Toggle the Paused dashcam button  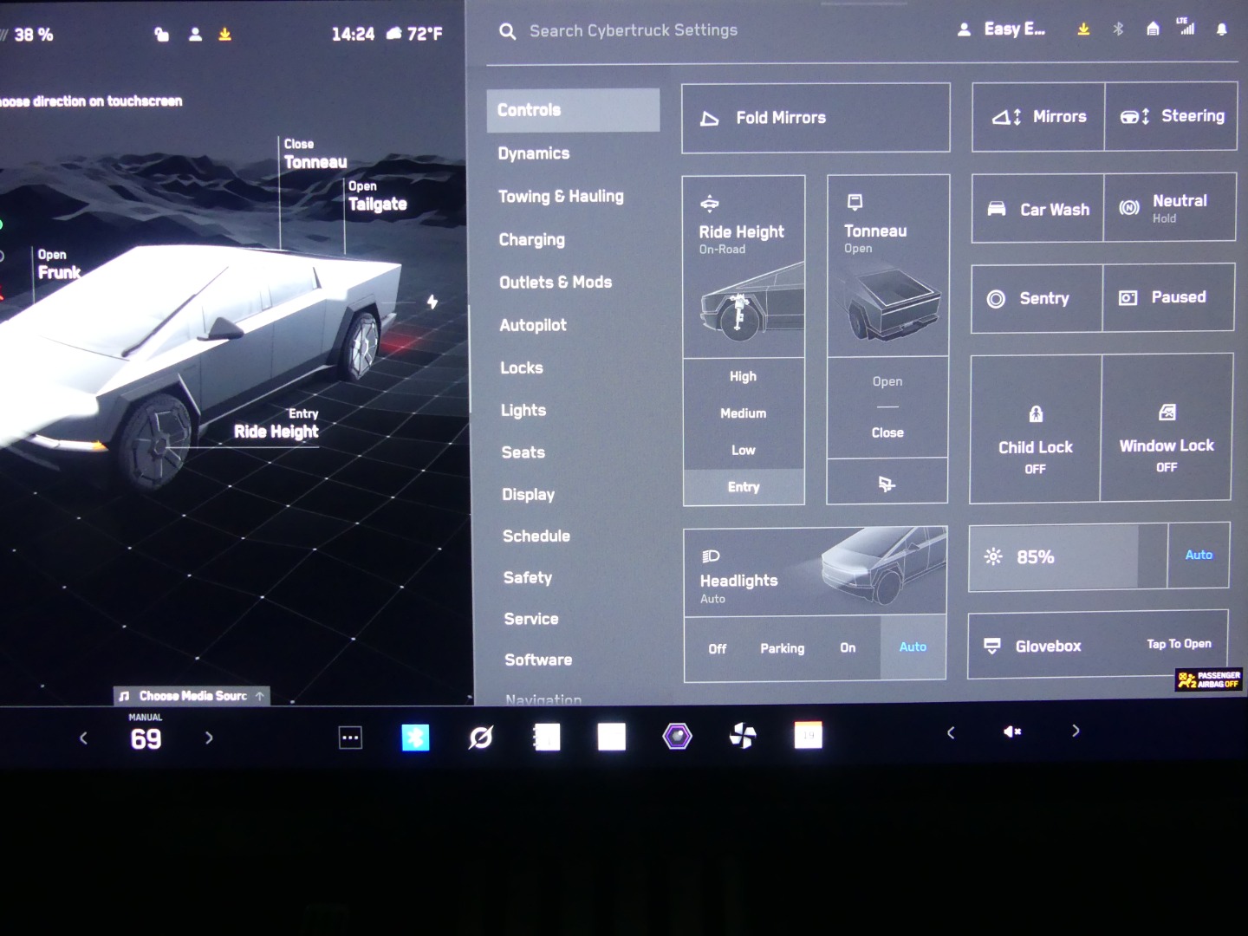point(1168,297)
